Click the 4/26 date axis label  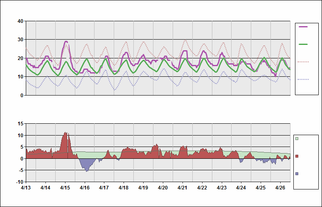click(280, 188)
